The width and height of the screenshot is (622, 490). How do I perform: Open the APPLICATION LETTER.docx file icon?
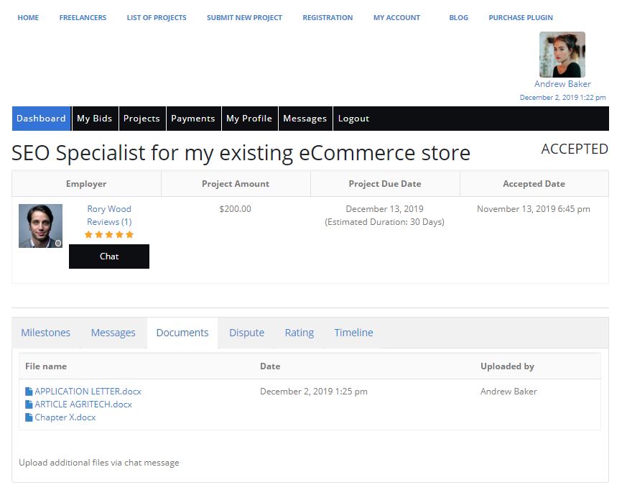coord(29,392)
